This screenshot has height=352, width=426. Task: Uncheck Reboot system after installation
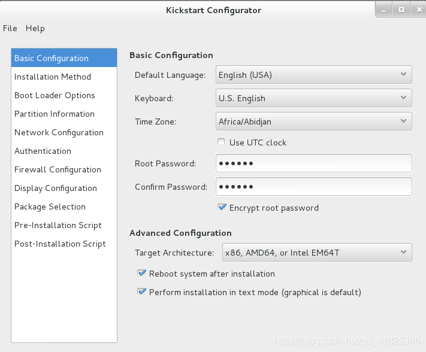point(142,274)
